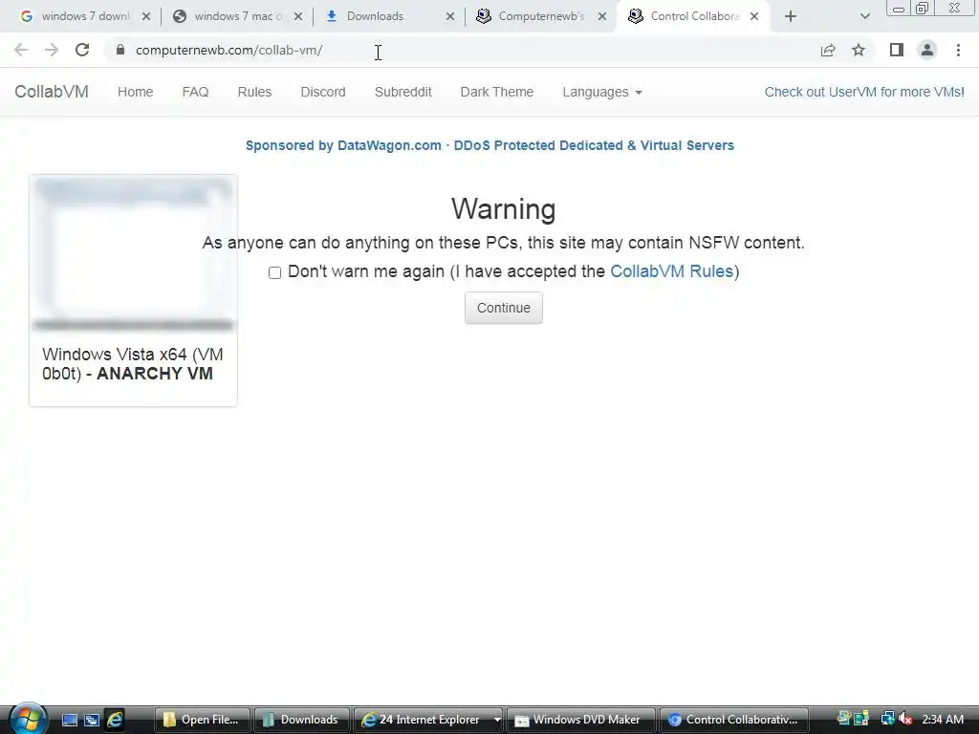Close the Control Collabora tab
979x734 pixels.
pyautogui.click(x=754, y=16)
